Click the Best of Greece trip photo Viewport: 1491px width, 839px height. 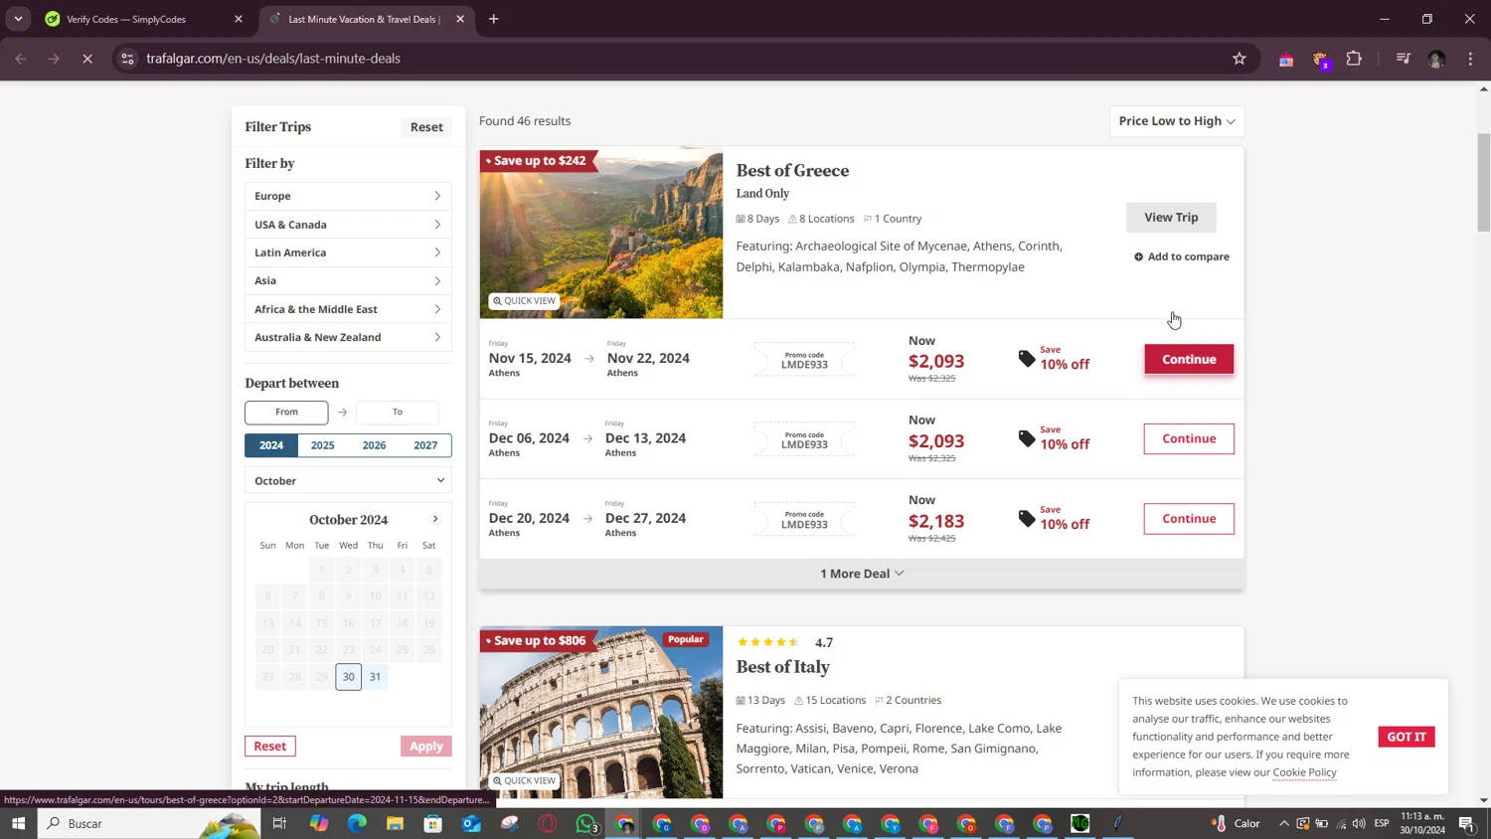[601, 234]
